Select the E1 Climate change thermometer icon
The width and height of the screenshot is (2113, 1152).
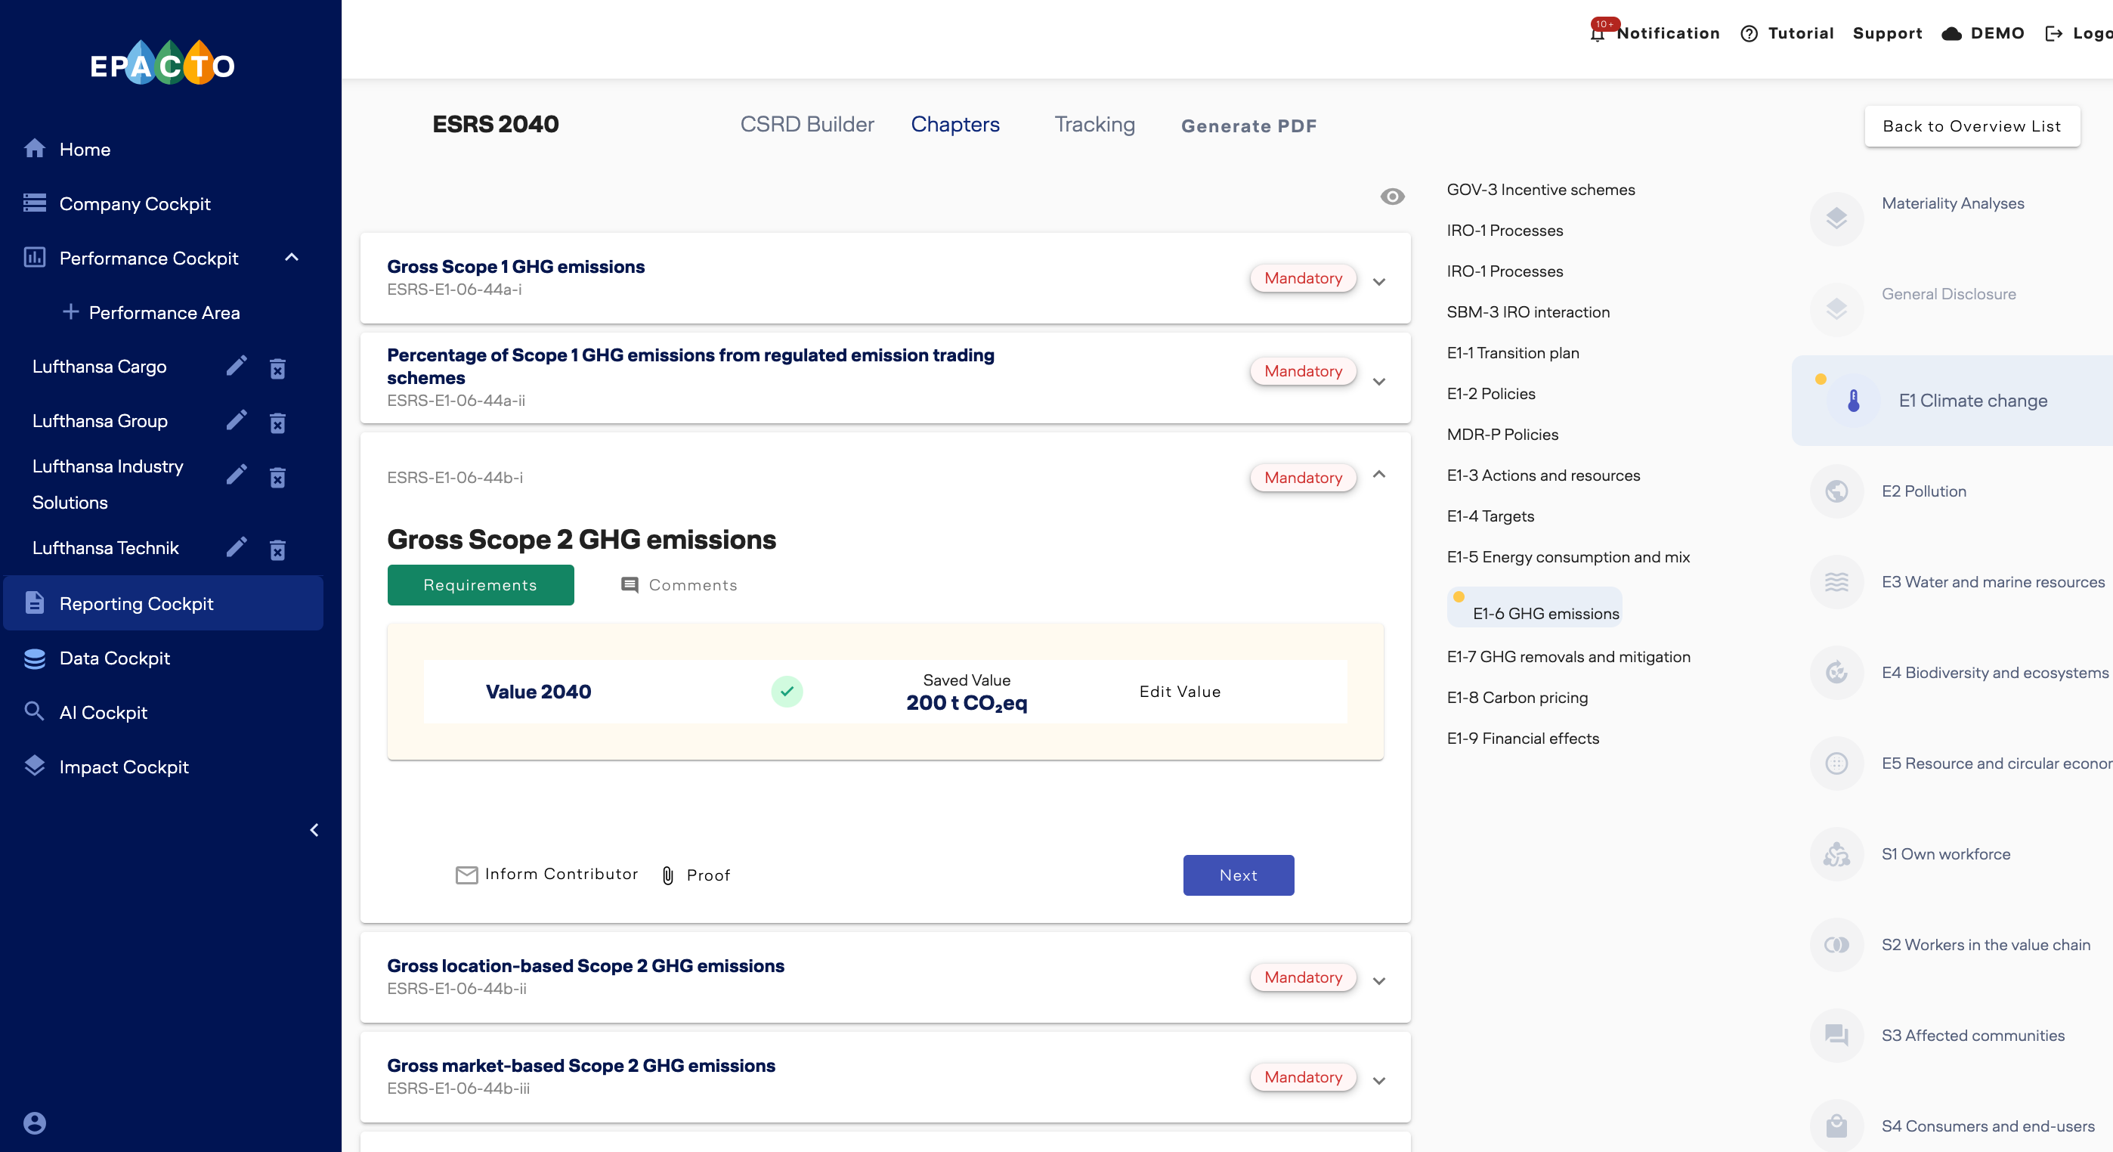coord(1853,401)
